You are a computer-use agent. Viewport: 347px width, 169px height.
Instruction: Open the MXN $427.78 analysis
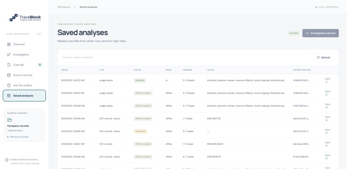tap(328, 117)
